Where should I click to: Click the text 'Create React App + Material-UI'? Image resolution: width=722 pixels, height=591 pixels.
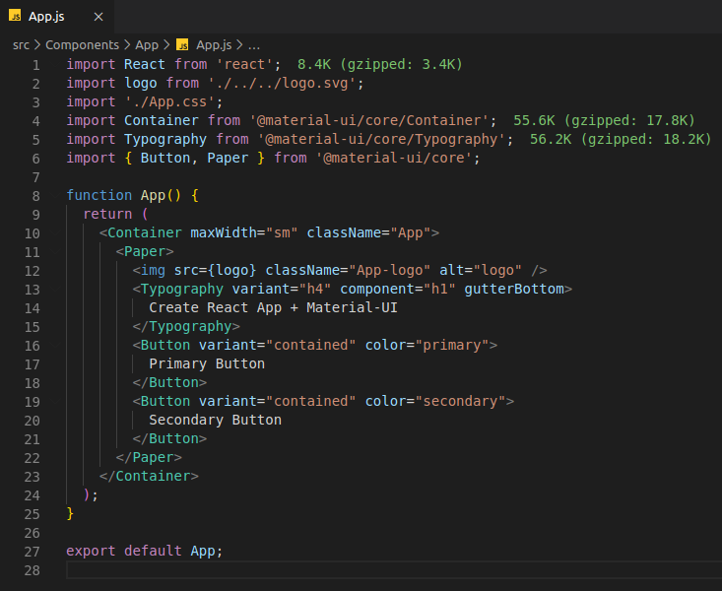coord(273,307)
